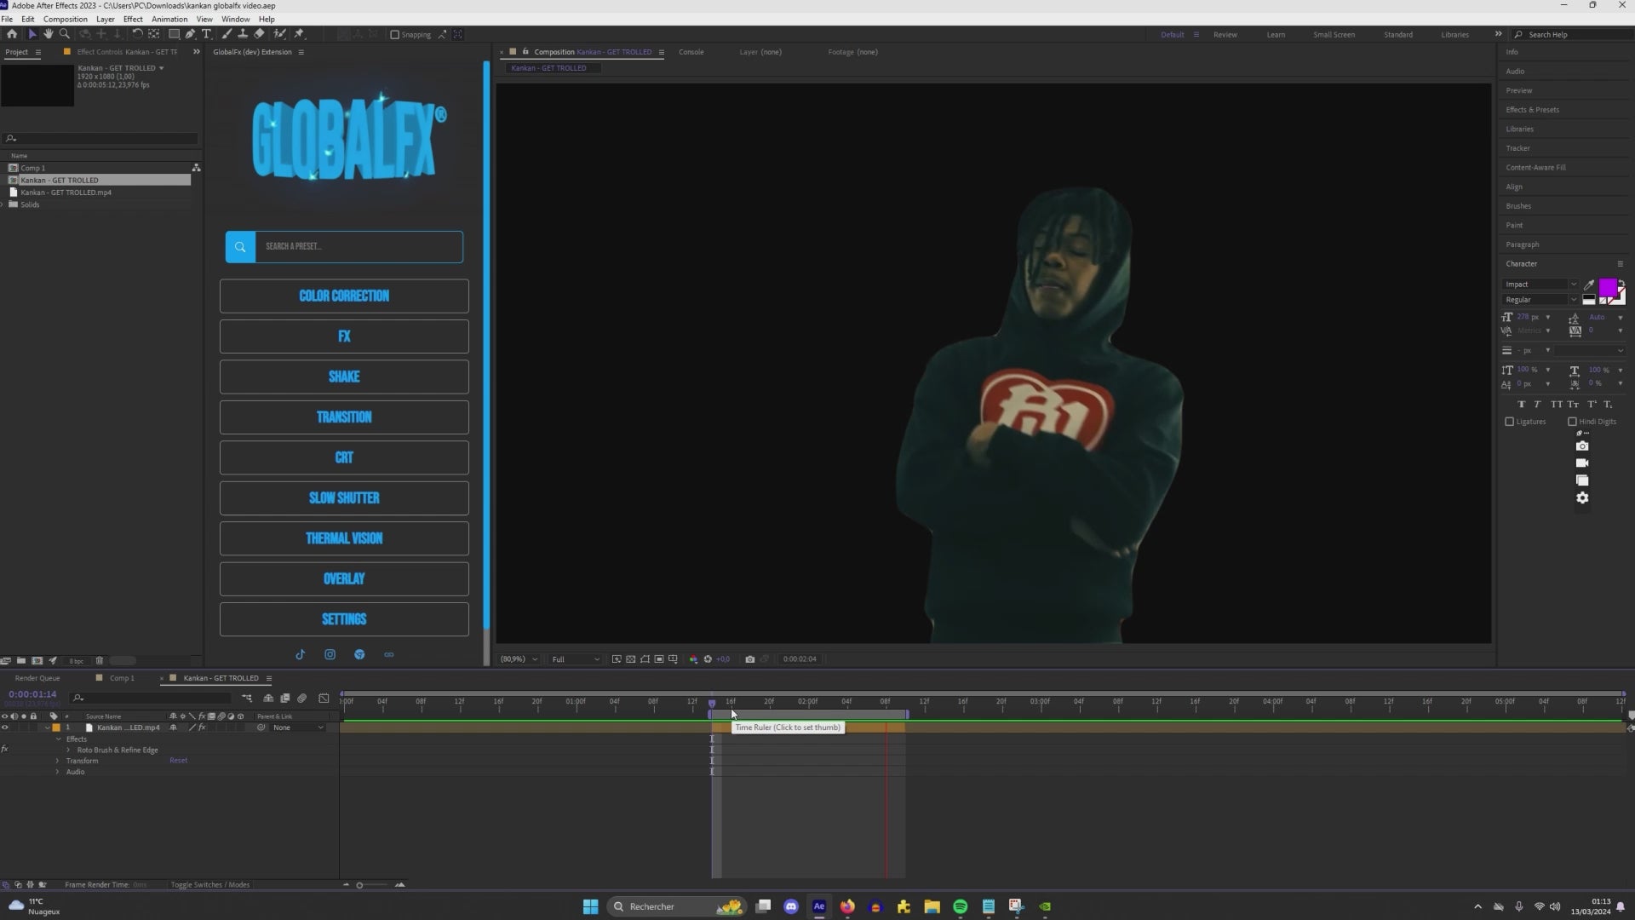Image resolution: width=1635 pixels, height=920 pixels.
Task: Expand Roto Brush & Refine Edge
Action: pyautogui.click(x=68, y=750)
